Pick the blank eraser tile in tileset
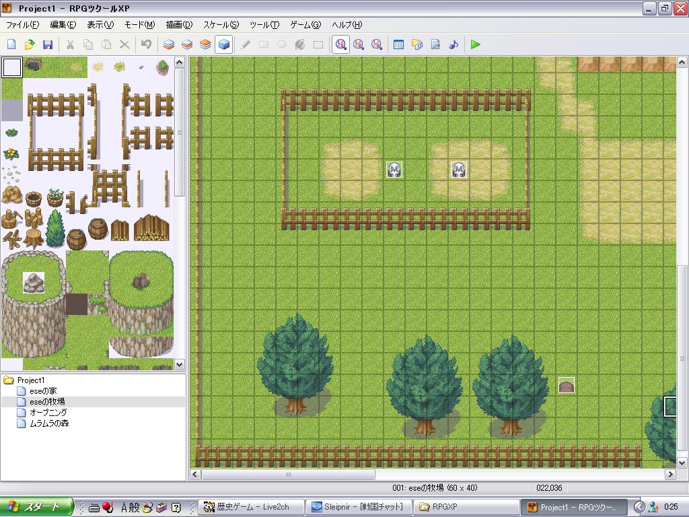The height and width of the screenshot is (517, 689). point(12,67)
